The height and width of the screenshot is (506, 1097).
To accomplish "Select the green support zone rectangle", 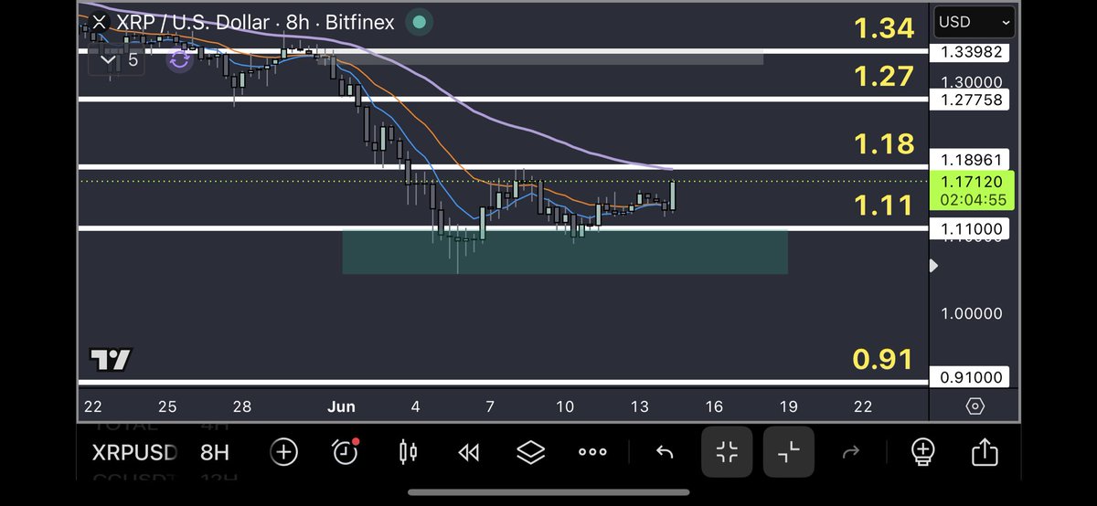I will tap(564, 252).
